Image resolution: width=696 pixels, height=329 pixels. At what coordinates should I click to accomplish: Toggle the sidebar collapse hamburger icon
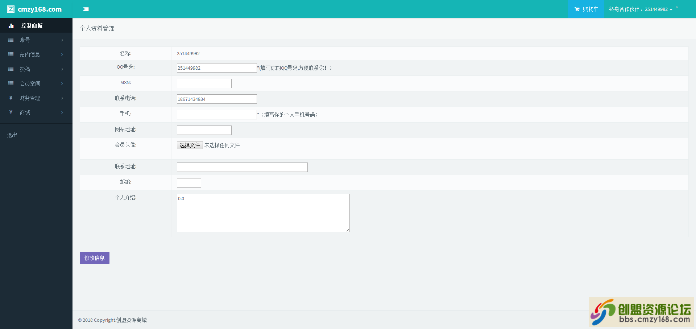pos(86,9)
